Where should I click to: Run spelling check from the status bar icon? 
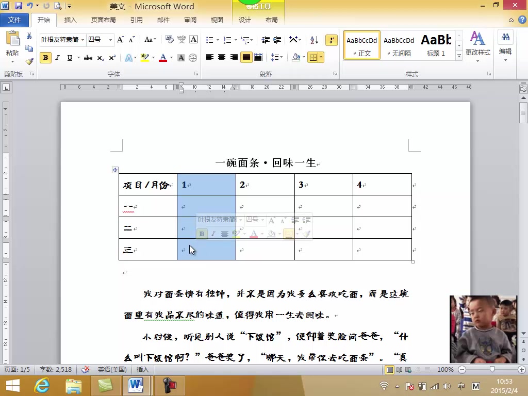pos(86,369)
